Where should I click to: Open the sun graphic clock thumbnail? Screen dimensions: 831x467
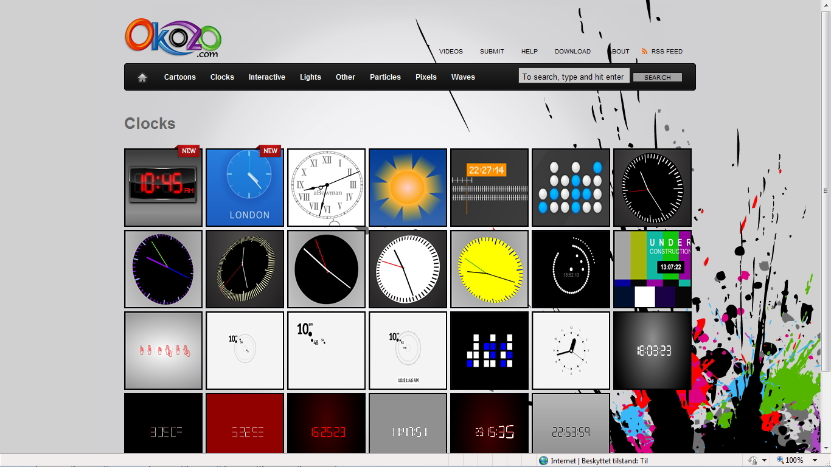coord(408,187)
